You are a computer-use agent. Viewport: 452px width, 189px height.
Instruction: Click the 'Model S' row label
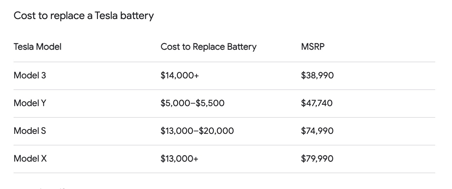pyautogui.click(x=30, y=131)
